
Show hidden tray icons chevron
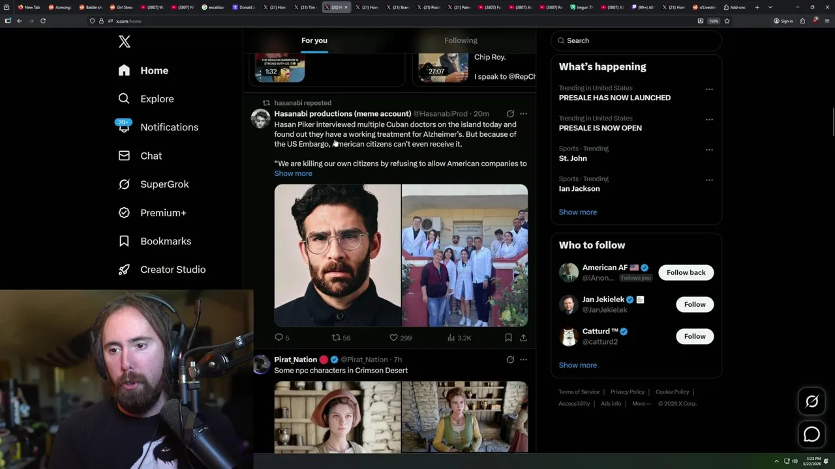tap(776, 461)
